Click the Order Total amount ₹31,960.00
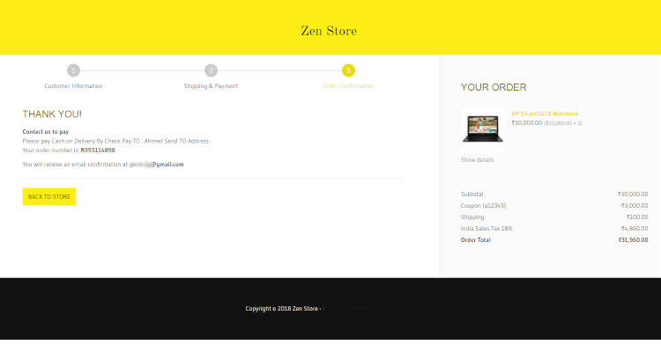 633,239
